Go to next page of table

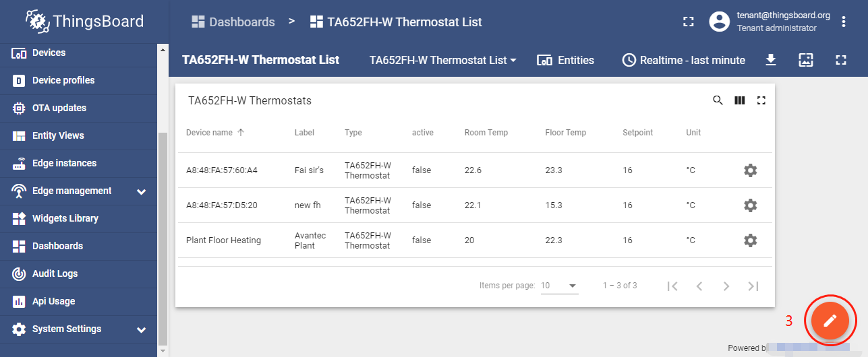pos(726,286)
